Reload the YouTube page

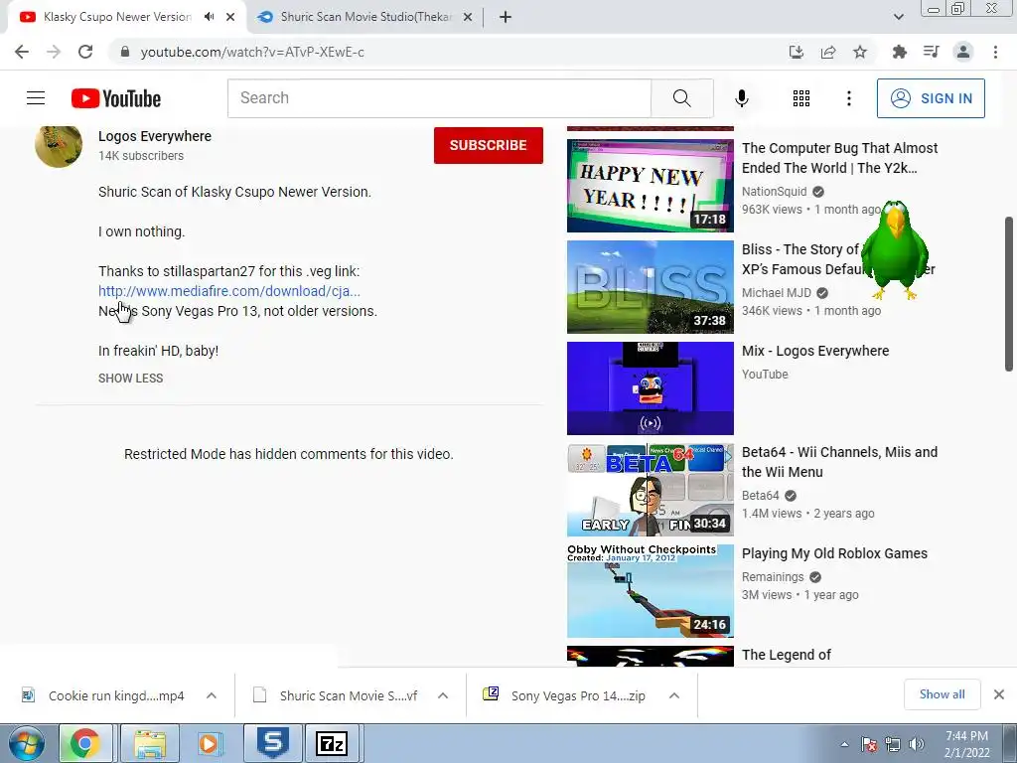(x=85, y=52)
